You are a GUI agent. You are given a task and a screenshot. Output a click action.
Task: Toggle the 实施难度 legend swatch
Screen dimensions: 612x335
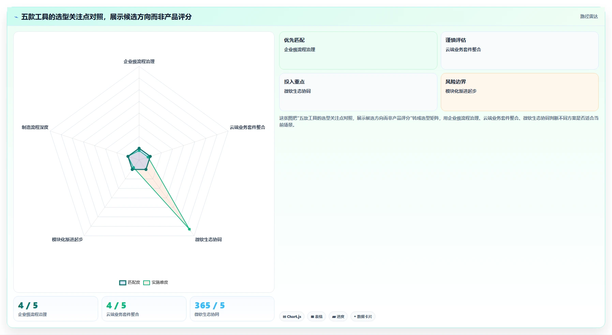pos(147,282)
